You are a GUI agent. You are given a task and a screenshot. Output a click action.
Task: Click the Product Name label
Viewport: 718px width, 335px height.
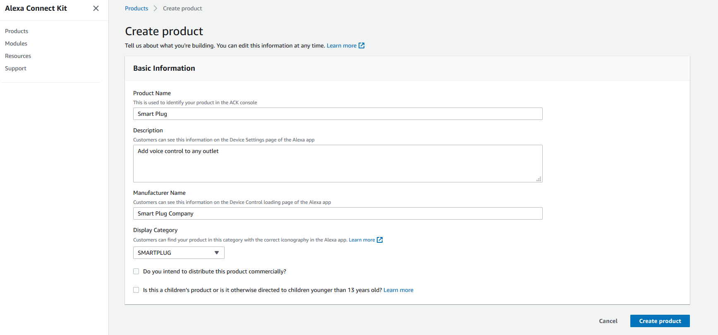pos(152,93)
